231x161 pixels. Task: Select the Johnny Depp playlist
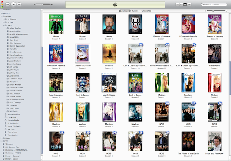pos(14,73)
